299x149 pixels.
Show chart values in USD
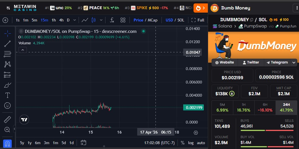pos(169,20)
